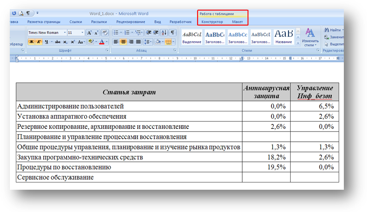Open Ссылки tab
This screenshot has width=367, height=212.
[x=75, y=22]
